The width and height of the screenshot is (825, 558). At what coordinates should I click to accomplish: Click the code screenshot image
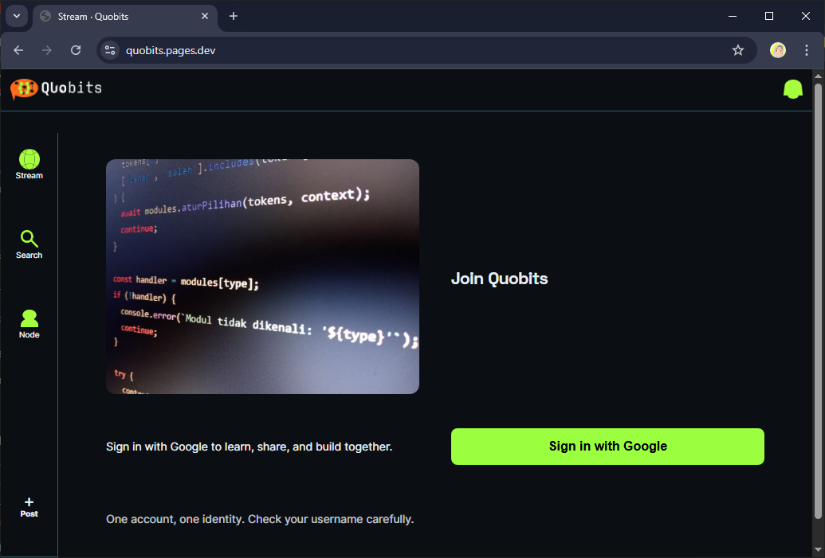pyautogui.click(x=262, y=276)
